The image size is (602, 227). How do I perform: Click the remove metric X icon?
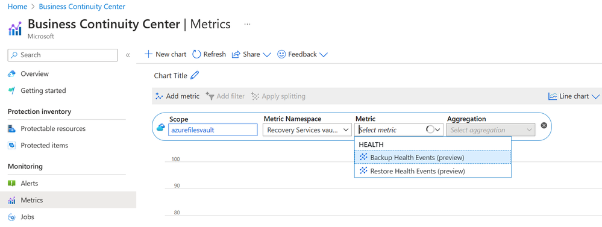[x=544, y=125]
